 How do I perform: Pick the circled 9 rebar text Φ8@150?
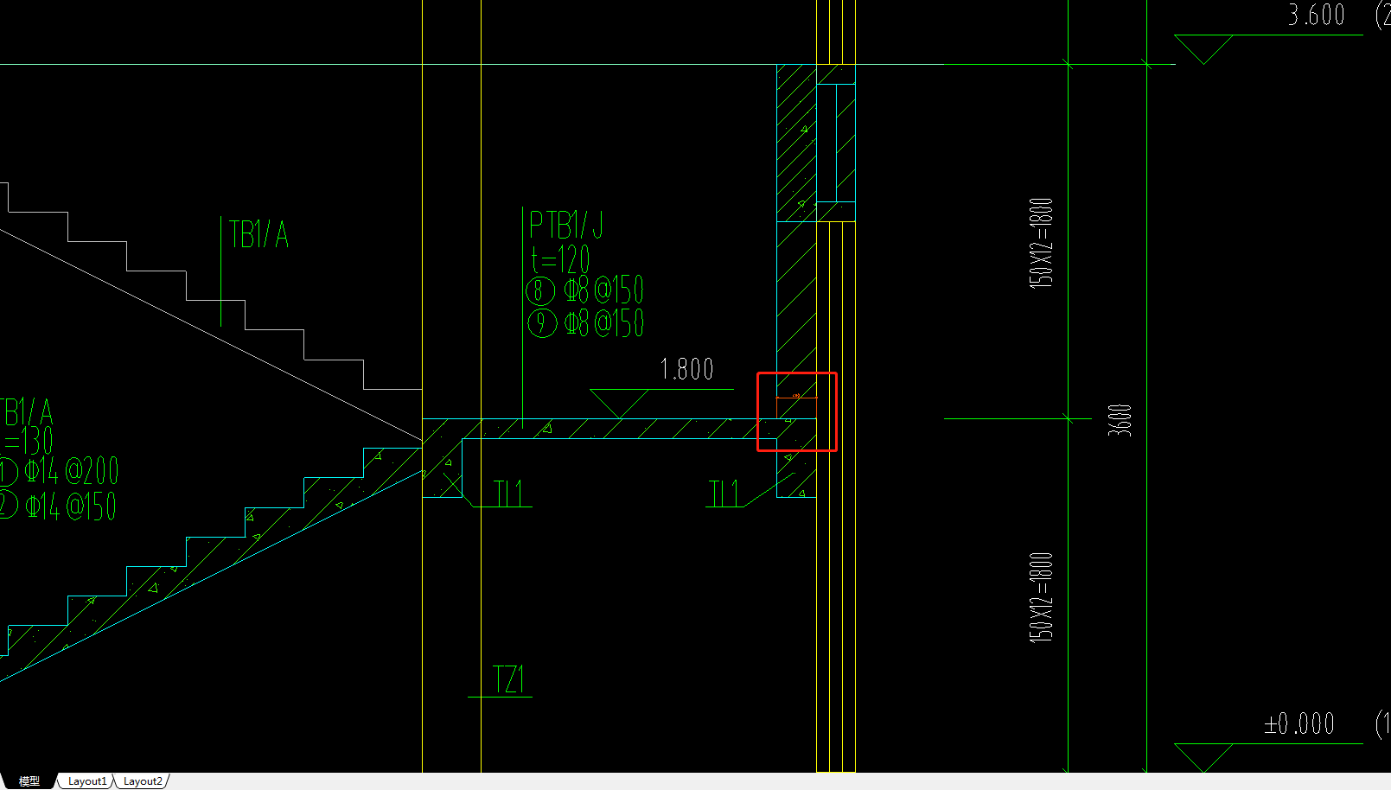point(586,324)
